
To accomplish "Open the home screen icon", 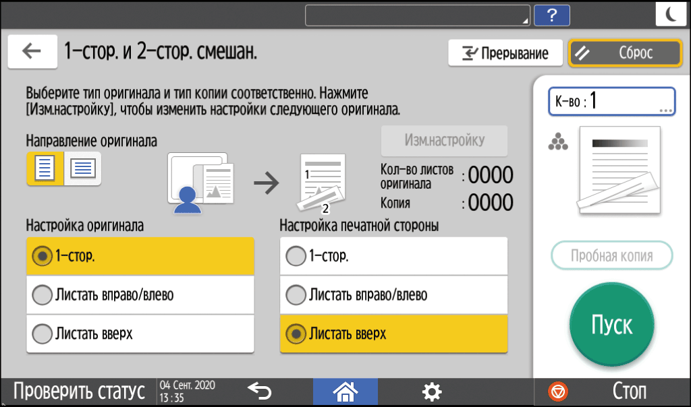I will coord(345,391).
